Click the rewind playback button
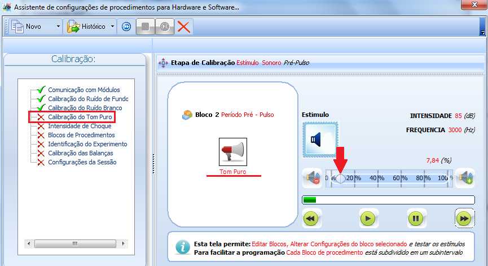The height and width of the screenshot is (266, 488). 311,219
